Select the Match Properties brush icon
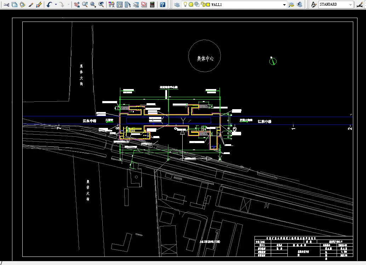Screen dimensions: 366x265 click(31, 5)
